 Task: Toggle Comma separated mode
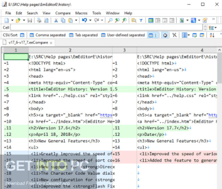(x=47, y=35)
